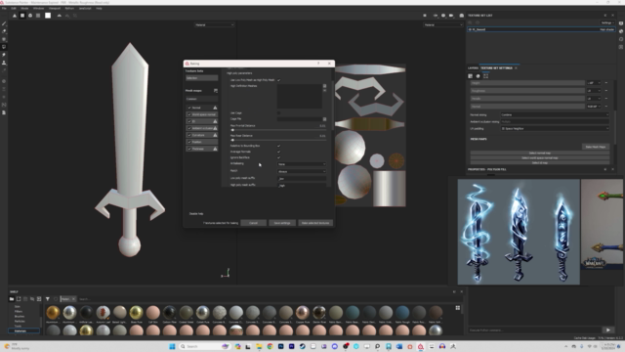
Task: Select the Polygon Fill tool
Action: tap(4, 47)
